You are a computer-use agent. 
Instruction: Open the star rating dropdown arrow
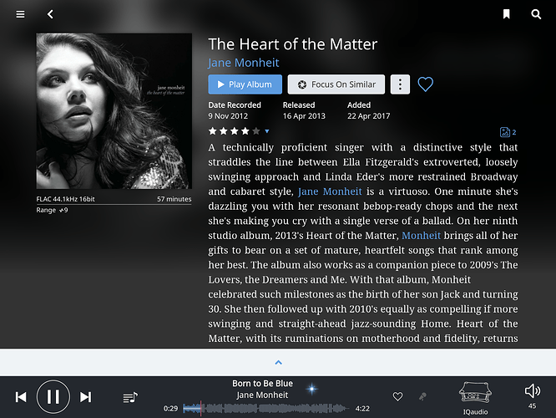click(267, 131)
